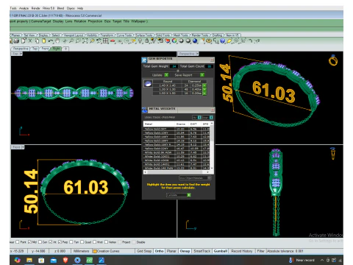Toggle the Mid osnap checkbox

[x=29, y=242]
